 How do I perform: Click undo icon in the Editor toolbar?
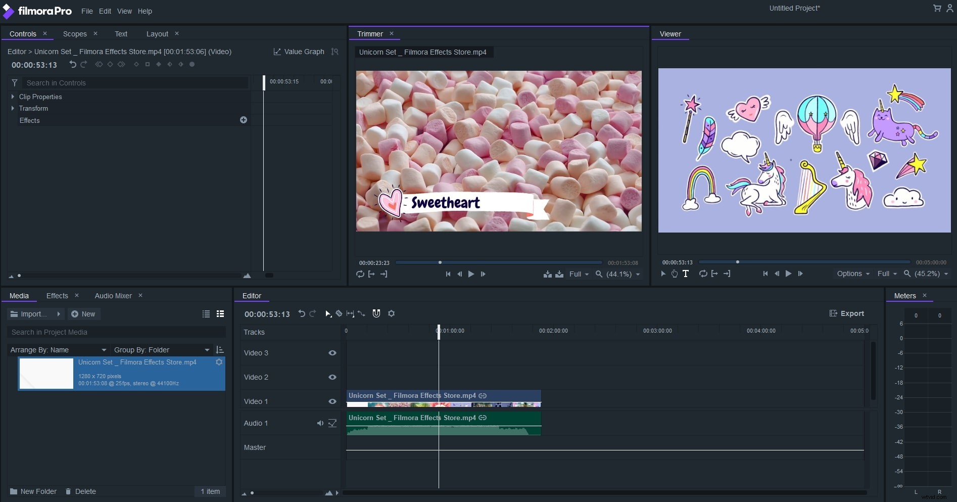[302, 313]
